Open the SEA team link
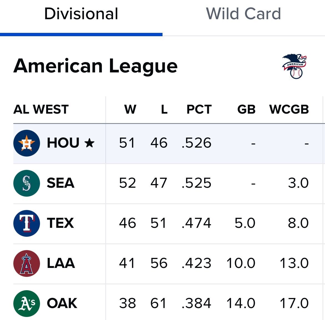Viewport: 325px width, 320px height. click(x=61, y=183)
